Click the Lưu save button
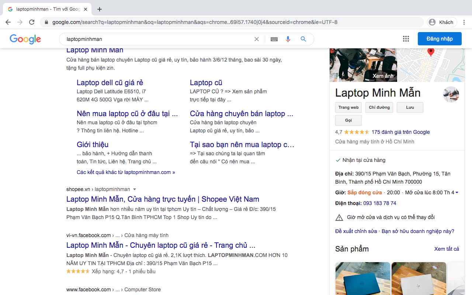 (x=410, y=108)
